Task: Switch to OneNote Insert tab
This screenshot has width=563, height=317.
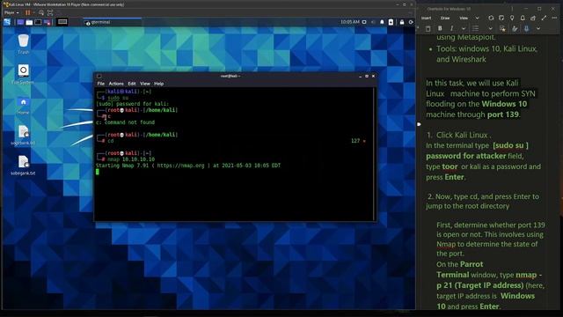Action: click(426, 18)
